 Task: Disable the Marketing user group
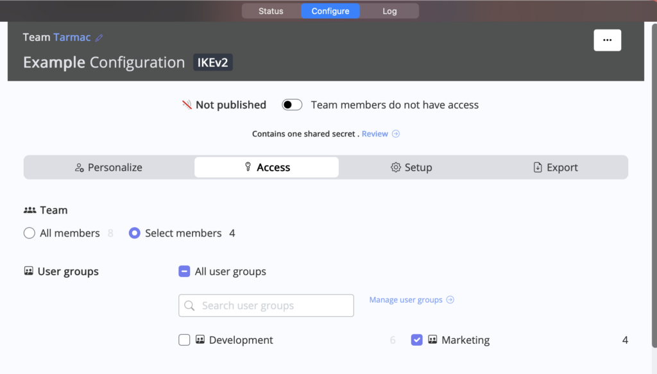click(x=417, y=340)
